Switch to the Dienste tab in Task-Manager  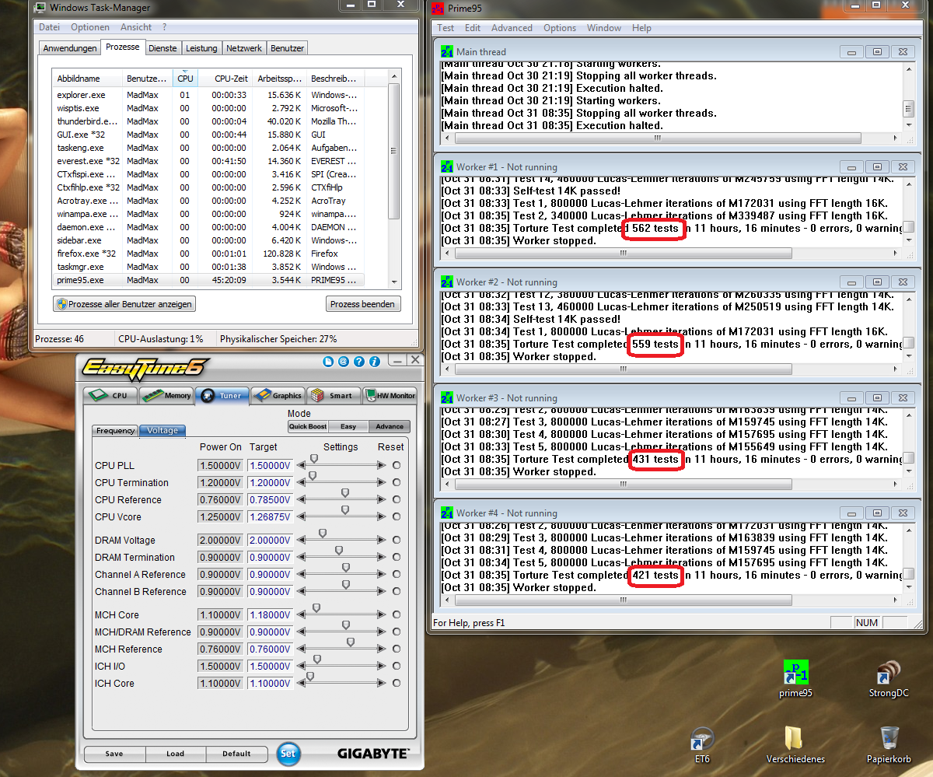pyautogui.click(x=162, y=48)
